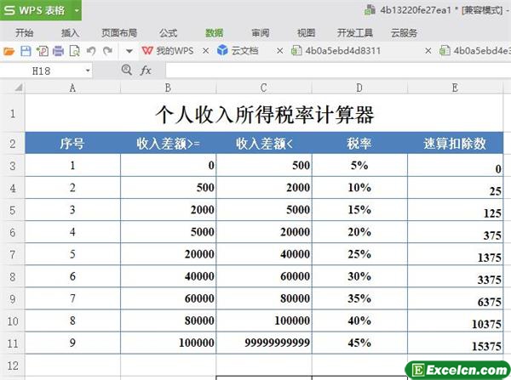The width and height of the screenshot is (511, 380).
Task: Close the 我的WPS tab
Action: [205, 51]
